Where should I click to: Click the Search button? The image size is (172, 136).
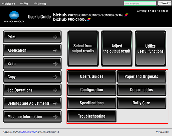pyautogui.click(x=165, y=3)
